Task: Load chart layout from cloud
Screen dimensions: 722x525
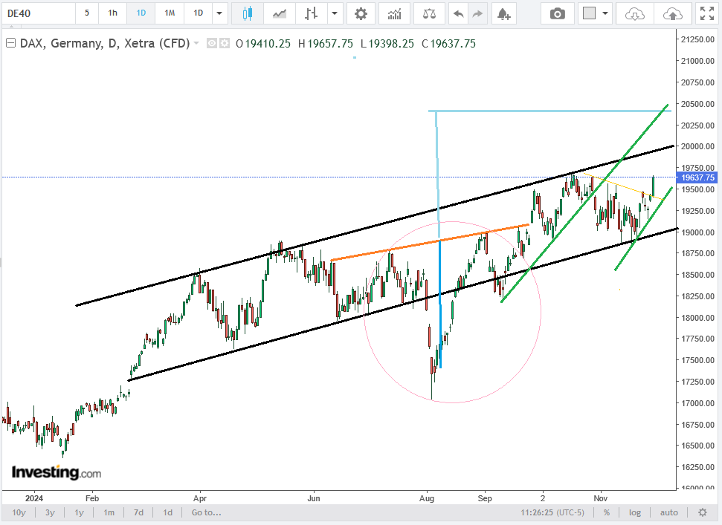Action: coord(634,13)
